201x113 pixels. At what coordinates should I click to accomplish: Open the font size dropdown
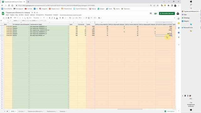point(45,18)
